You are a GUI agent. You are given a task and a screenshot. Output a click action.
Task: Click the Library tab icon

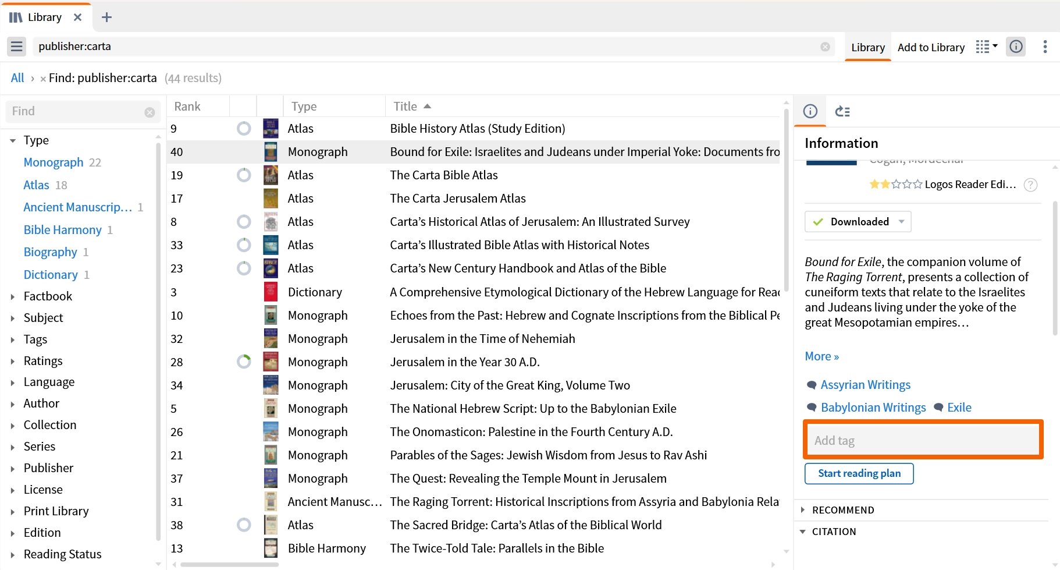(x=16, y=17)
